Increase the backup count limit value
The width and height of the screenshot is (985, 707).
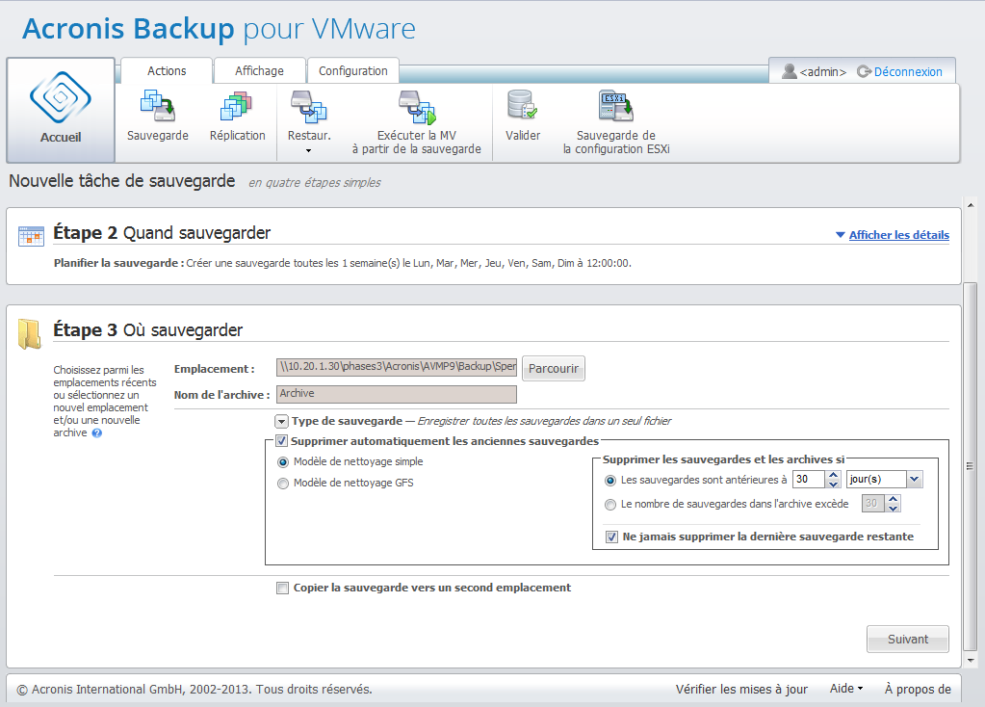click(894, 499)
